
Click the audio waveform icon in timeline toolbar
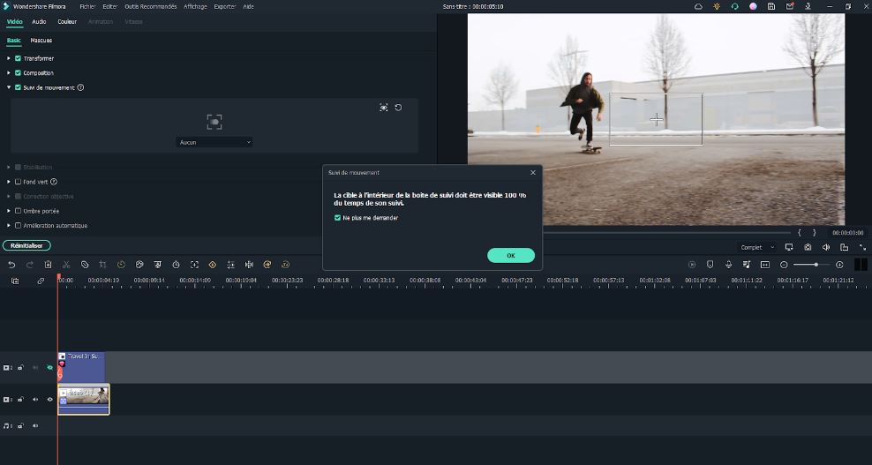[249, 265]
